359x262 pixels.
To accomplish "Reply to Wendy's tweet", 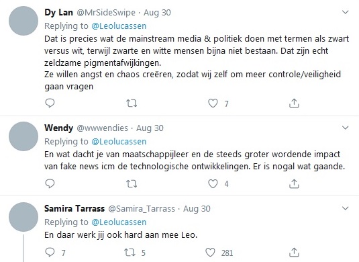I will [x=50, y=183].
